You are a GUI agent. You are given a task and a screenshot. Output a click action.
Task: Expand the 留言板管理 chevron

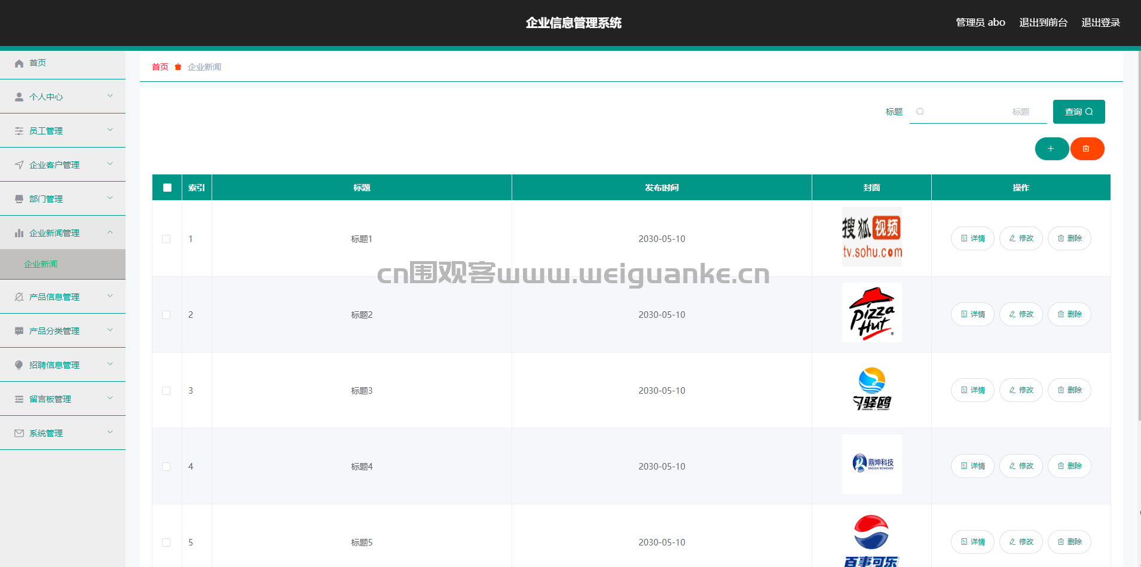110,398
